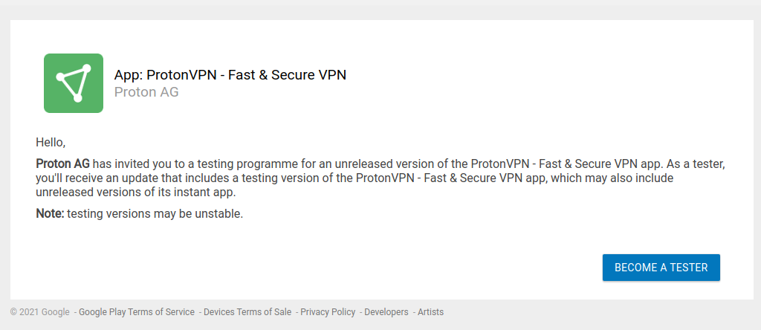Click bold Proton AG in invitation paragraph

click(63, 164)
